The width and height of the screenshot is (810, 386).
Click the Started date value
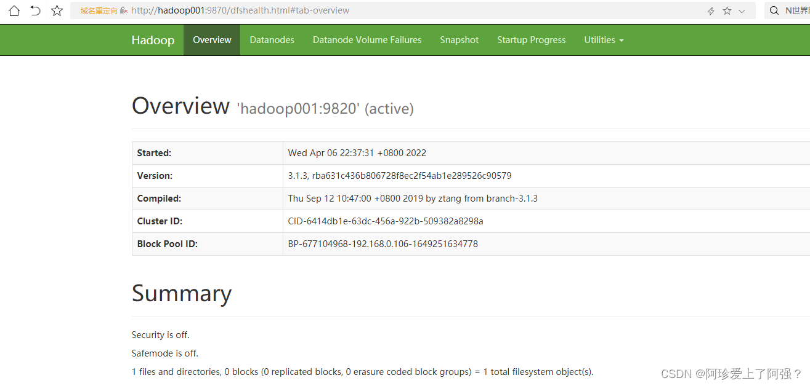coord(357,153)
